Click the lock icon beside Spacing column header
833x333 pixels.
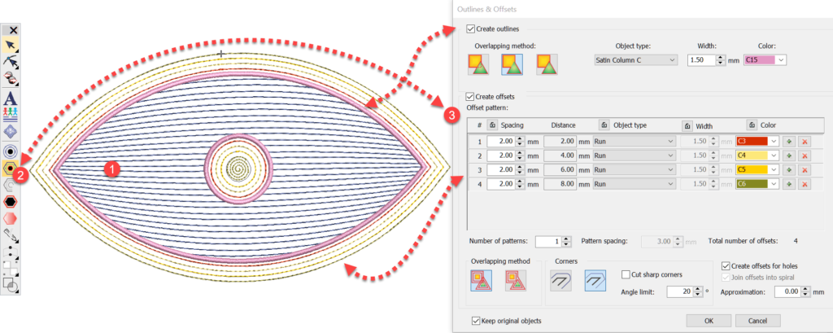click(493, 125)
